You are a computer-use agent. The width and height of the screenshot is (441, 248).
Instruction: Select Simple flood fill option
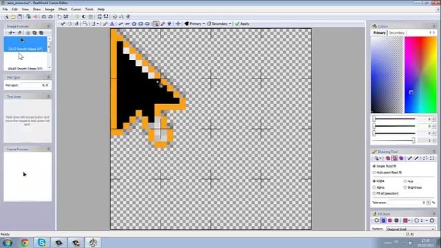click(384, 166)
